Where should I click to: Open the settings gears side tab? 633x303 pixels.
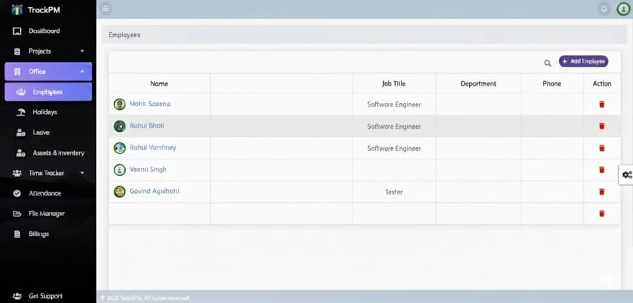pyautogui.click(x=627, y=175)
